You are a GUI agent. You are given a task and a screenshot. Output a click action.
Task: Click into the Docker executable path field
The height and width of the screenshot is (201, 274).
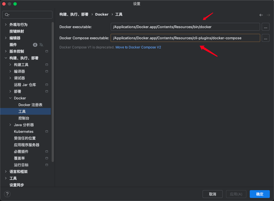click(185, 27)
